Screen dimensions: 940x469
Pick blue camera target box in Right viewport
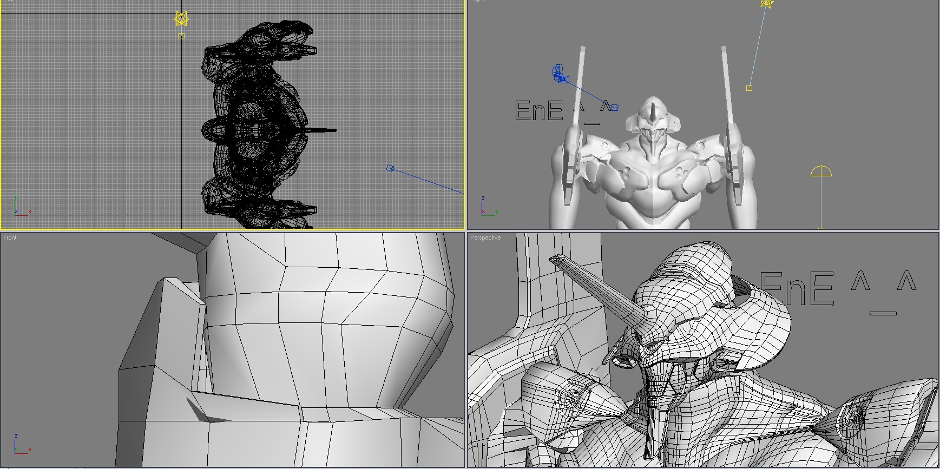[614, 108]
